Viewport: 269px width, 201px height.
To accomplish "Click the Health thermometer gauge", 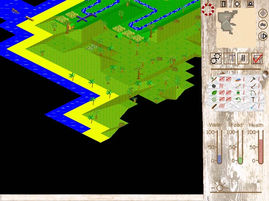I will (261, 147).
